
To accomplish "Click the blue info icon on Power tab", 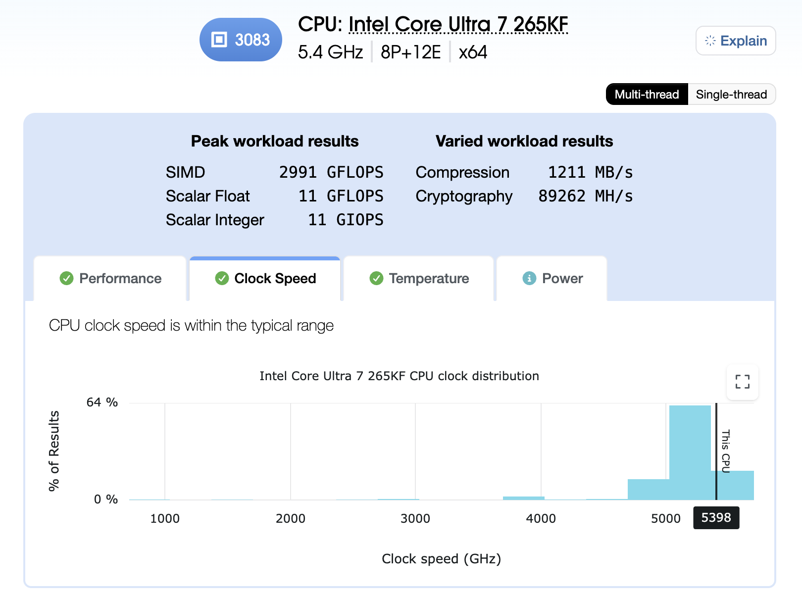I will (530, 278).
